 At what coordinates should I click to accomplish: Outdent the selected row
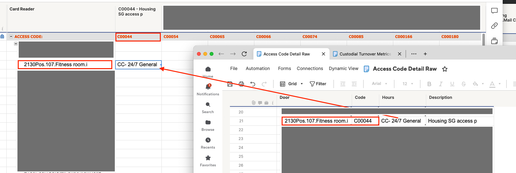pyautogui.click(x=343, y=84)
